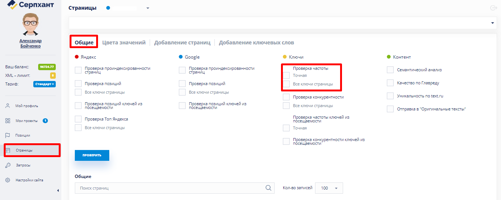Open the Мой профиль person icon

[7, 106]
